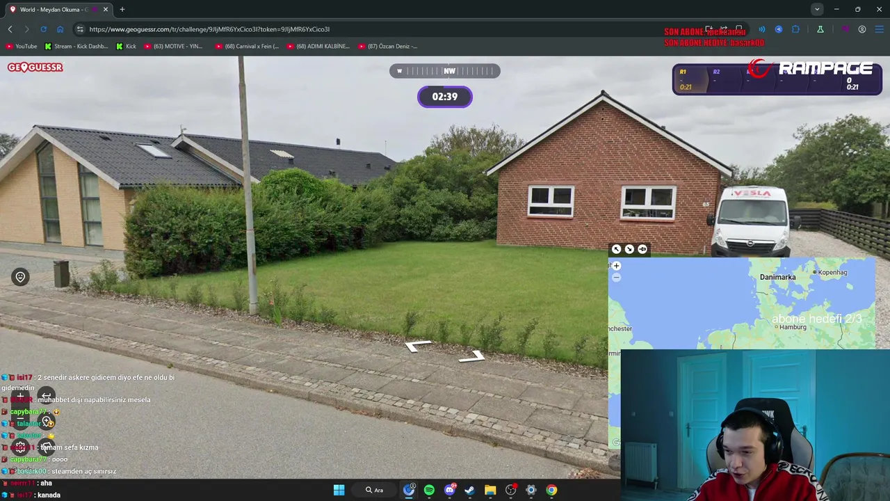Image resolution: width=890 pixels, height=501 pixels.
Task: Enlarge the guess map with the up-left arrow
Action: pos(616,249)
